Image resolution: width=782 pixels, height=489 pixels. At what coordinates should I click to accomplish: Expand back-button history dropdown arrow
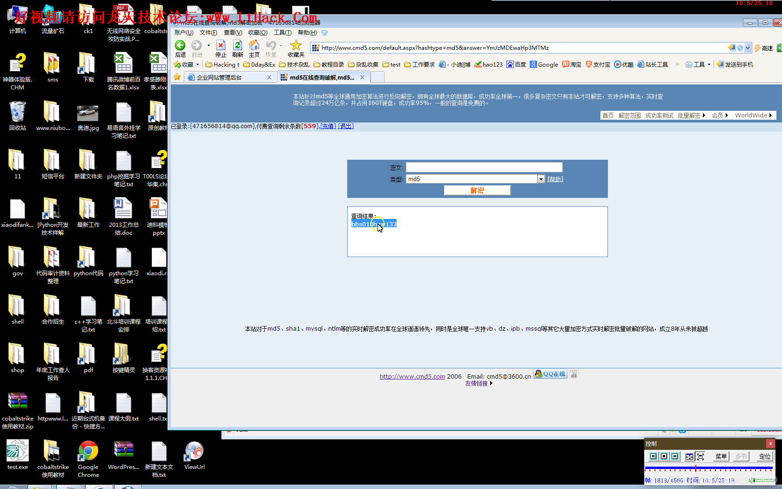click(209, 46)
